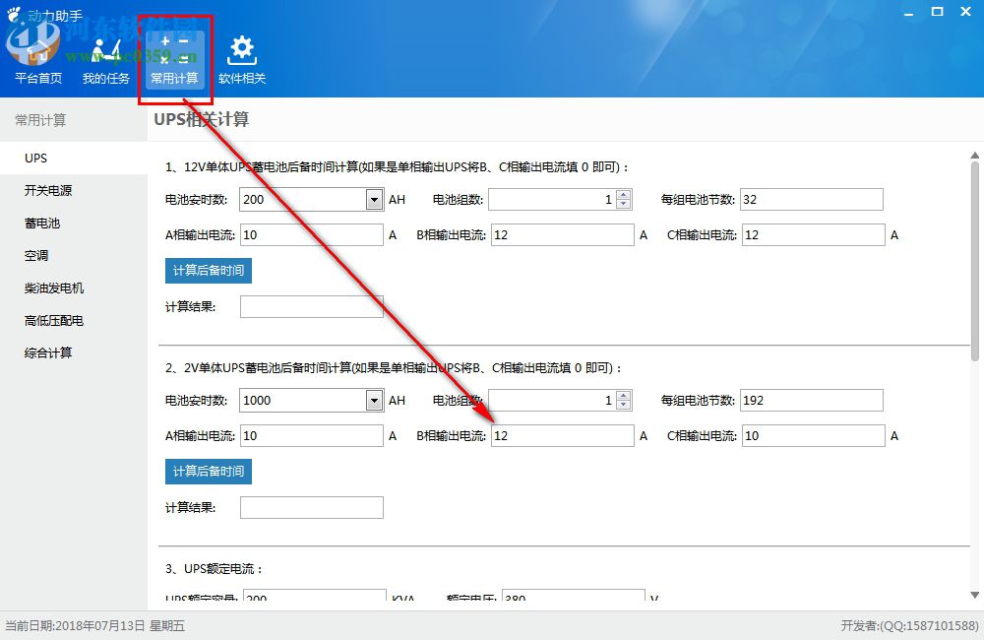Image resolution: width=984 pixels, height=640 pixels.
Task: Select the 空调 air conditioning section
Action: click(x=36, y=255)
